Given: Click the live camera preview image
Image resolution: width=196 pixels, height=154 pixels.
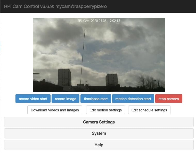Looking at the screenshot, I should pyautogui.click(x=99, y=55).
